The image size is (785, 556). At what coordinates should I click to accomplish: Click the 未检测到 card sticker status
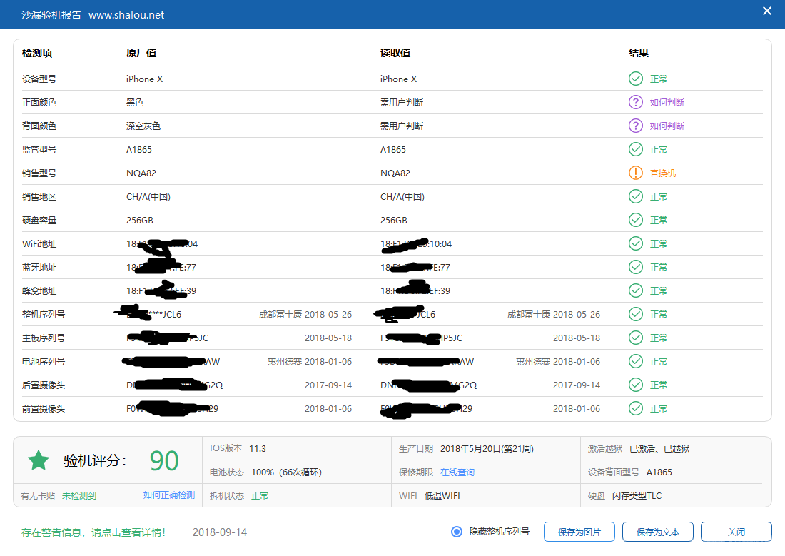point(79,496)
